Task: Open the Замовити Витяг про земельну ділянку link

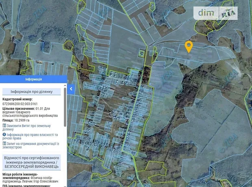Action: [x=30, y=128]
